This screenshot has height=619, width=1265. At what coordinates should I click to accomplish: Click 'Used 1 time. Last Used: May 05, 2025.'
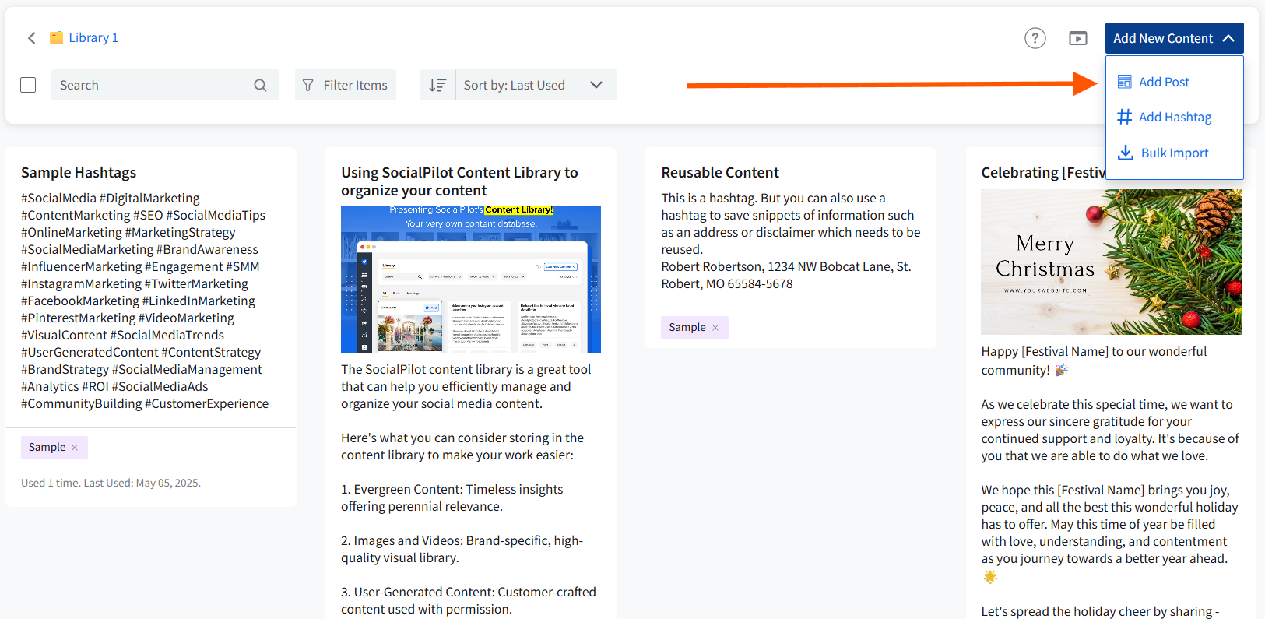pos(111,483)
